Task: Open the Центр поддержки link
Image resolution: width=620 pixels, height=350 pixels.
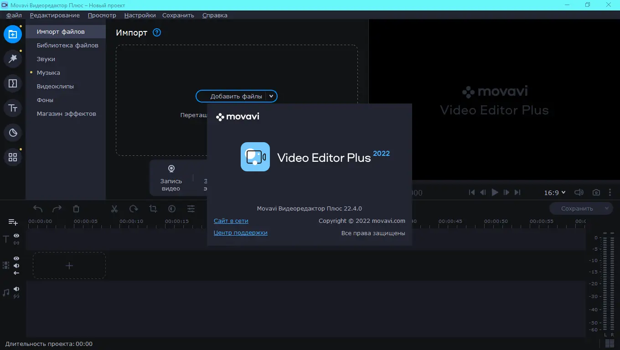Action: coord(241,233)
